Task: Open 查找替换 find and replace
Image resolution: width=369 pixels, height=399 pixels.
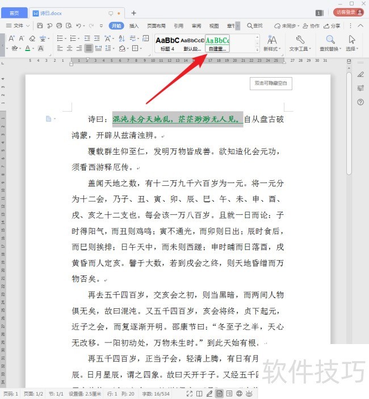Action: coord(330,43)
